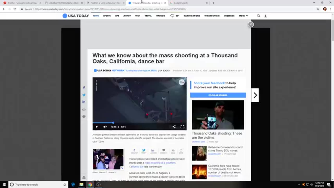The width and height of the screenshot is (334, 188).
Task: Open USA TODAY home logo
Action: (x=76, y=16)
